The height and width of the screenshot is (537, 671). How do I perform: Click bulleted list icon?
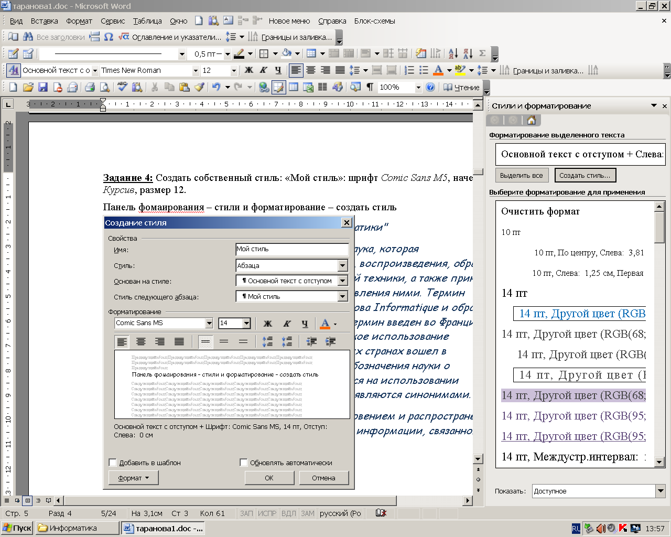coord(424,70)
